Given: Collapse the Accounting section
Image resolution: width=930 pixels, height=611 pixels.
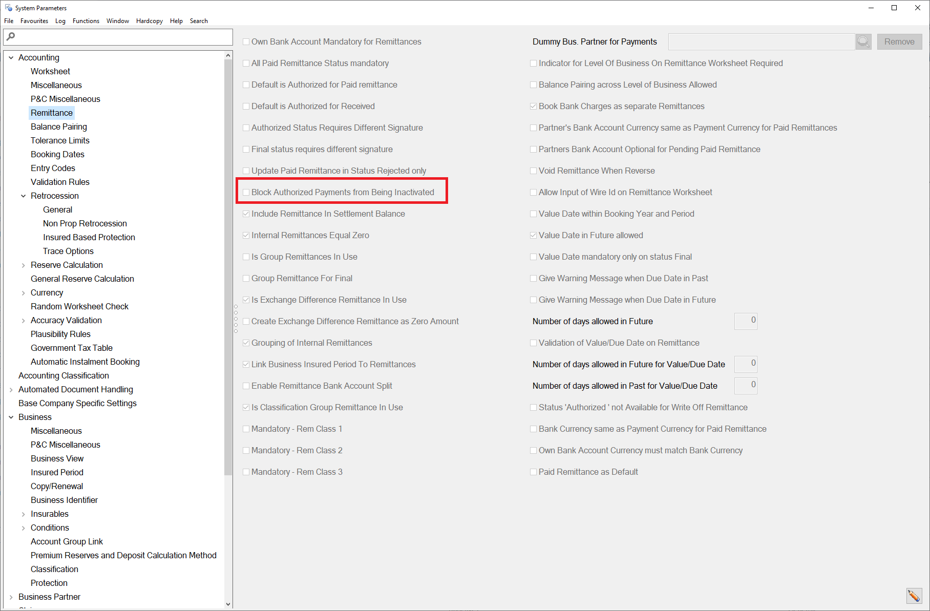Looking at the screenshot, I should pyautogui.click(x=11, y=57).
